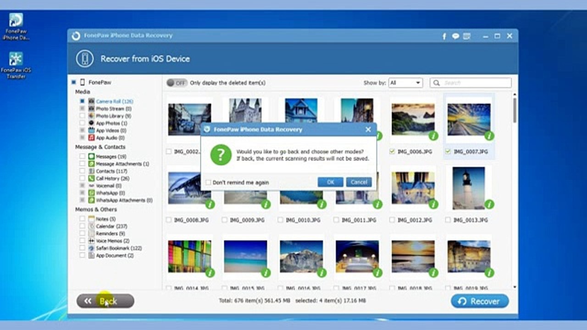The height and width of the screenshot is (330, 587).
Task: Select the Call History (26) label
Action: (113, 178)
